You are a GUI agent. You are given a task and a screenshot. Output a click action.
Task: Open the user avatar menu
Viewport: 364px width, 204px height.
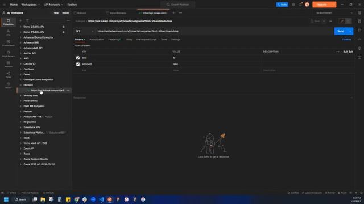tap(307, 5)
